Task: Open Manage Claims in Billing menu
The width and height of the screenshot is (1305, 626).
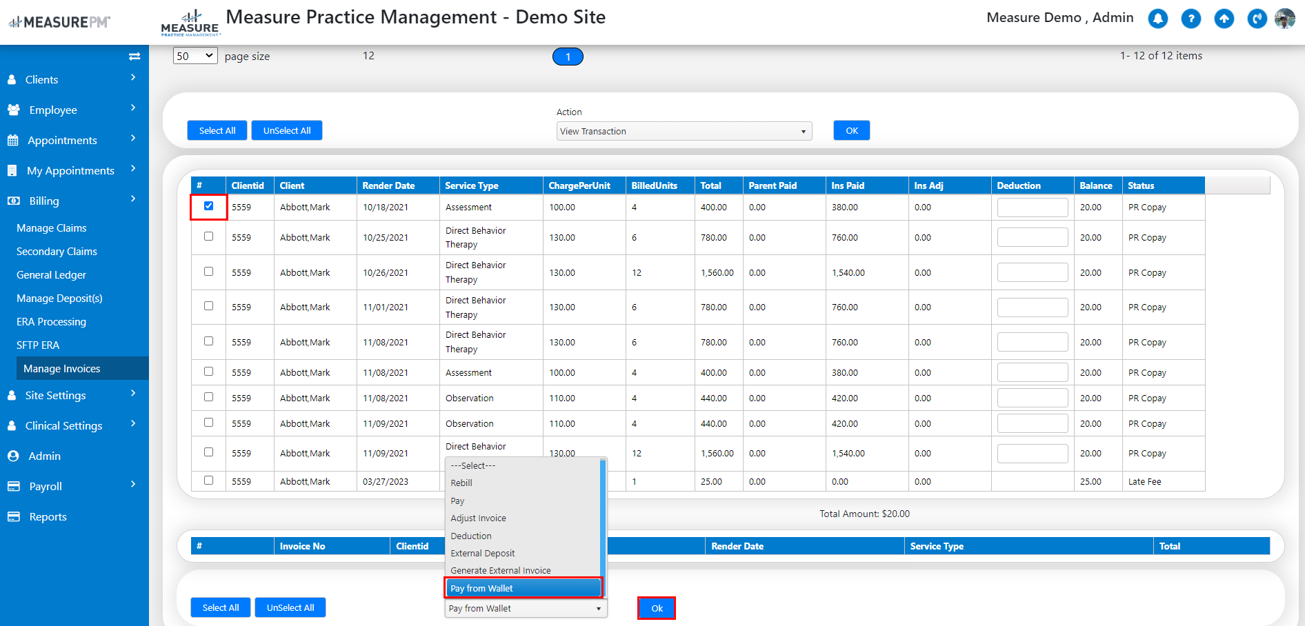Action: [x=52, y=228]
